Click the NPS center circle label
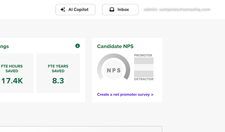Screen dimensions: 225x132 tap(113, 70)
